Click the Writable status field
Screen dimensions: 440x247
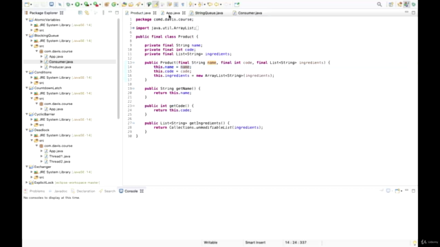click(x=210, y=242)
